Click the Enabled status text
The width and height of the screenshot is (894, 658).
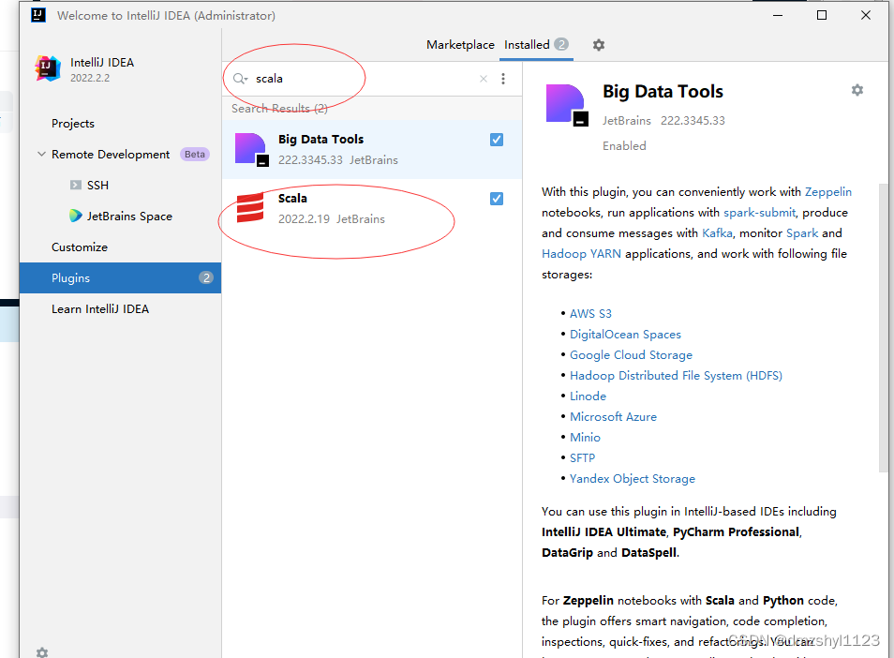click(624, 145)
